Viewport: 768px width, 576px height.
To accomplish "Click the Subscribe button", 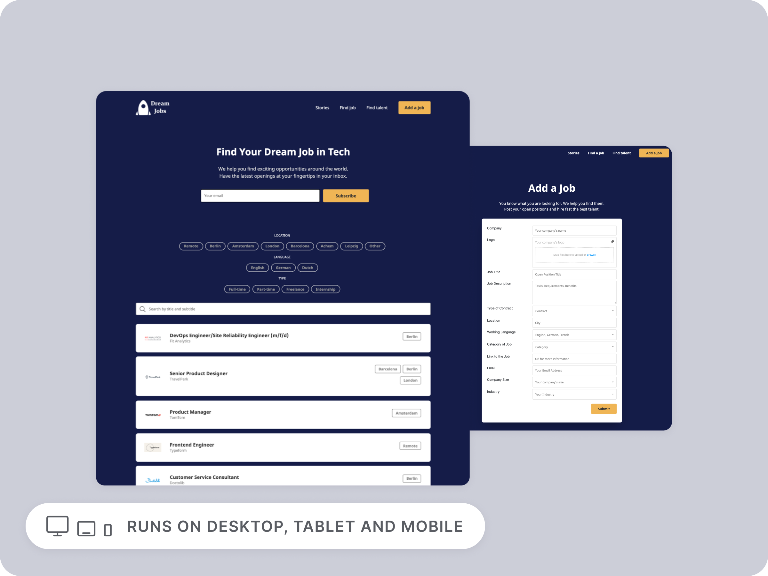I will (x=345, y=196).
